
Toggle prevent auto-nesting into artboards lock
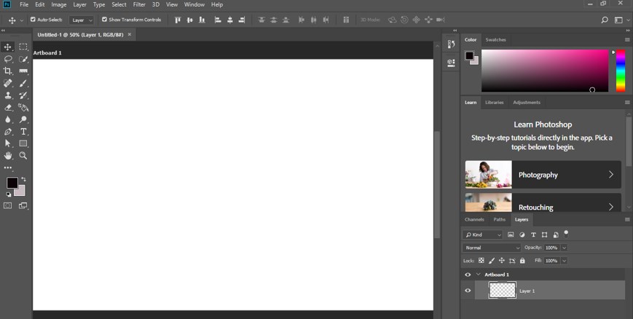coord(512,261)
